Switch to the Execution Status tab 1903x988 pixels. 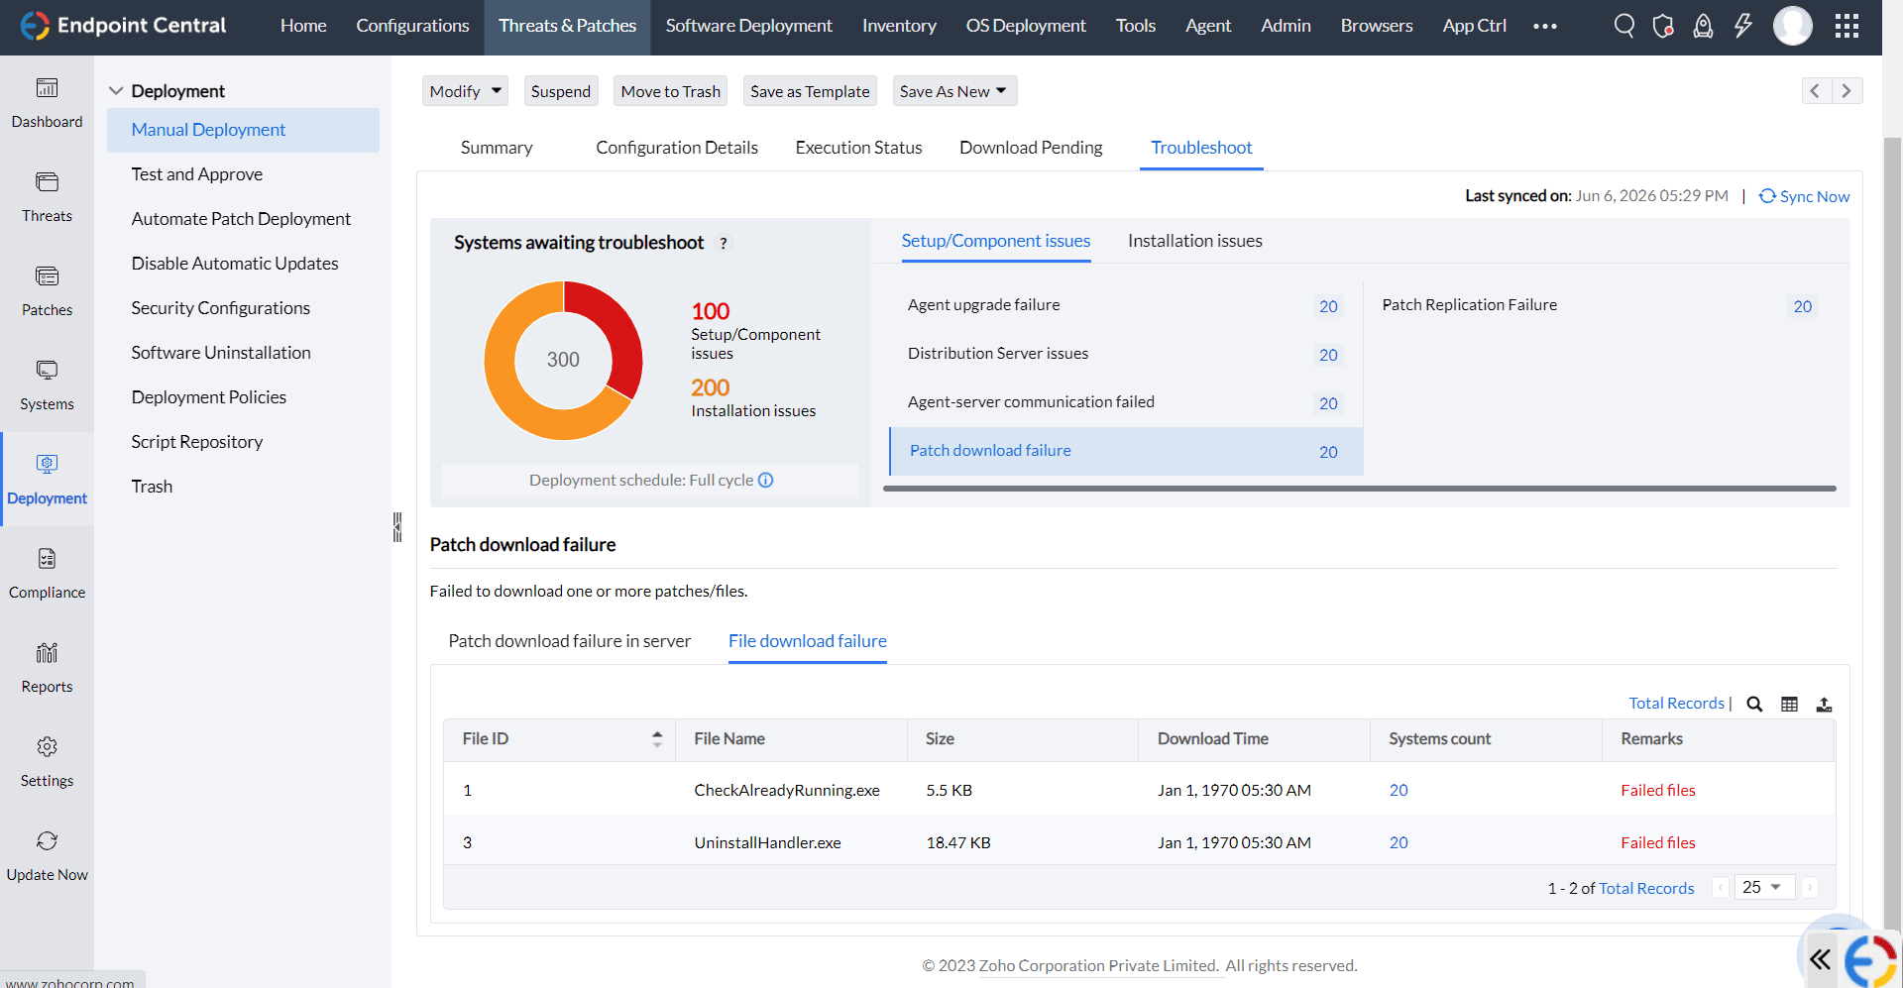point(858,148)
